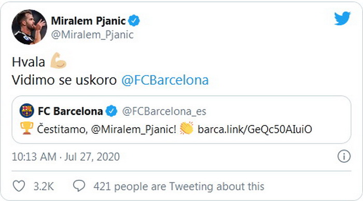Open the Miralem Pjanic display name
Viewport: 363px width, 201px height.
(88, 21)
